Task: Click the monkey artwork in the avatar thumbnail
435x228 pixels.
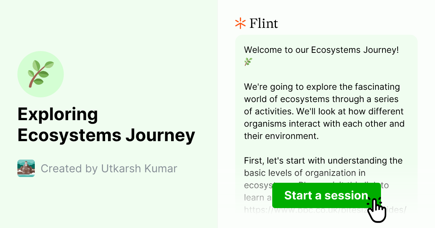Action: pos(26,168)
